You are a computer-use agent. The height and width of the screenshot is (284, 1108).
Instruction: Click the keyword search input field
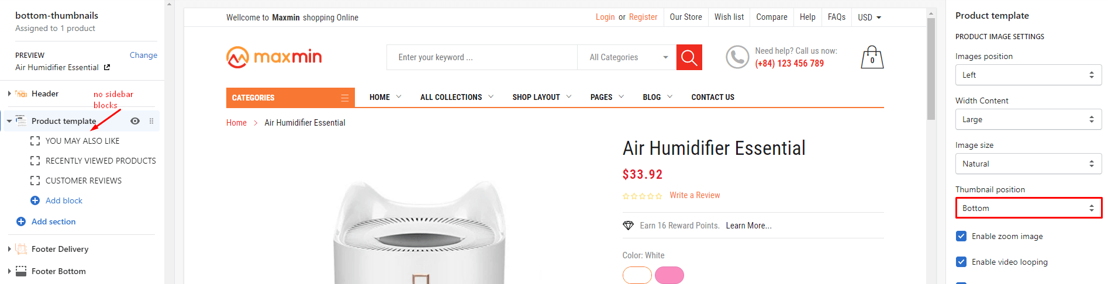482,57
